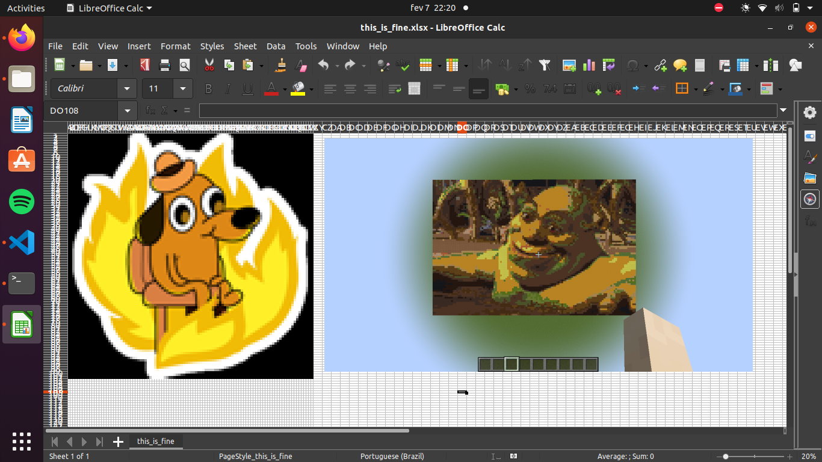The height and width of the screenshot is (462, 822).
Task: Toggle align top
Action: coord(439,88)
